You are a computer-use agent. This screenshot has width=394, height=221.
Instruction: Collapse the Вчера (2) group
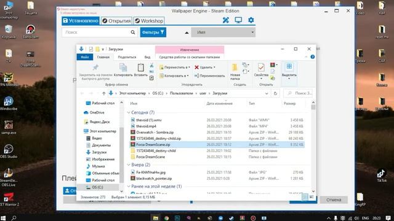click(x=129, y=165)
